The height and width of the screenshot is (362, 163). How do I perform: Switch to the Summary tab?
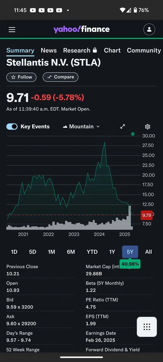(20, 50)
